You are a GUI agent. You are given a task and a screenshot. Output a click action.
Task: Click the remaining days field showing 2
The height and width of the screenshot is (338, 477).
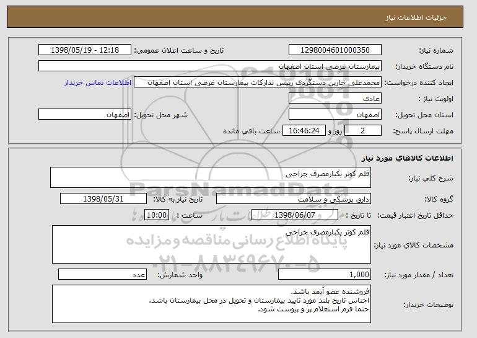click(x=362, y=131)
